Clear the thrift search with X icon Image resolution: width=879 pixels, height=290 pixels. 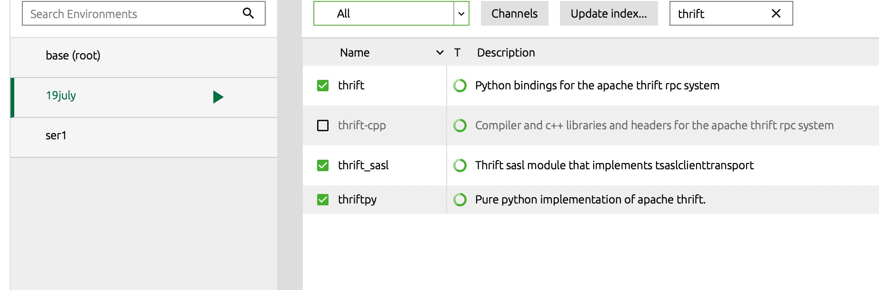coord(776,14)
